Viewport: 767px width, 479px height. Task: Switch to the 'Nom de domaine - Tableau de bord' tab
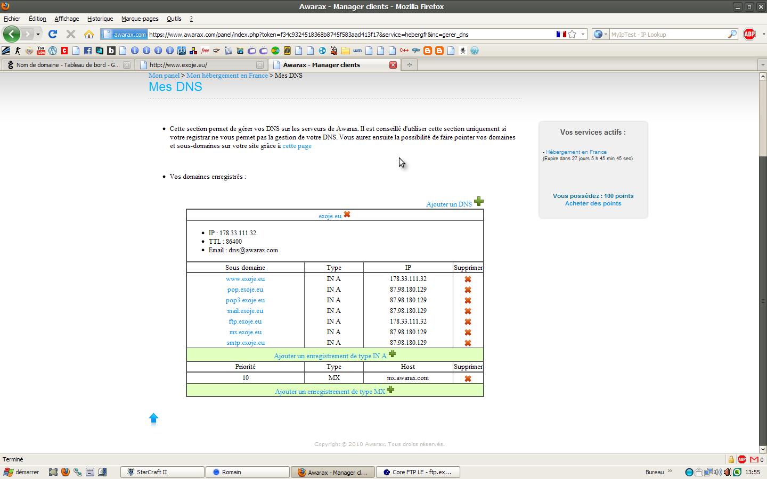click(67, 65)
